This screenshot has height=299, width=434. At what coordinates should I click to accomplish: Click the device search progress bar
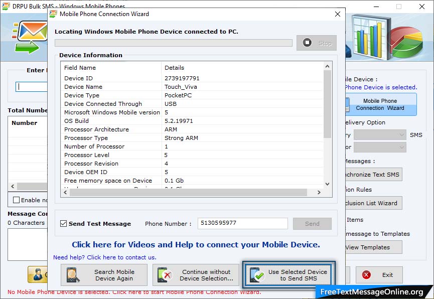174,43
